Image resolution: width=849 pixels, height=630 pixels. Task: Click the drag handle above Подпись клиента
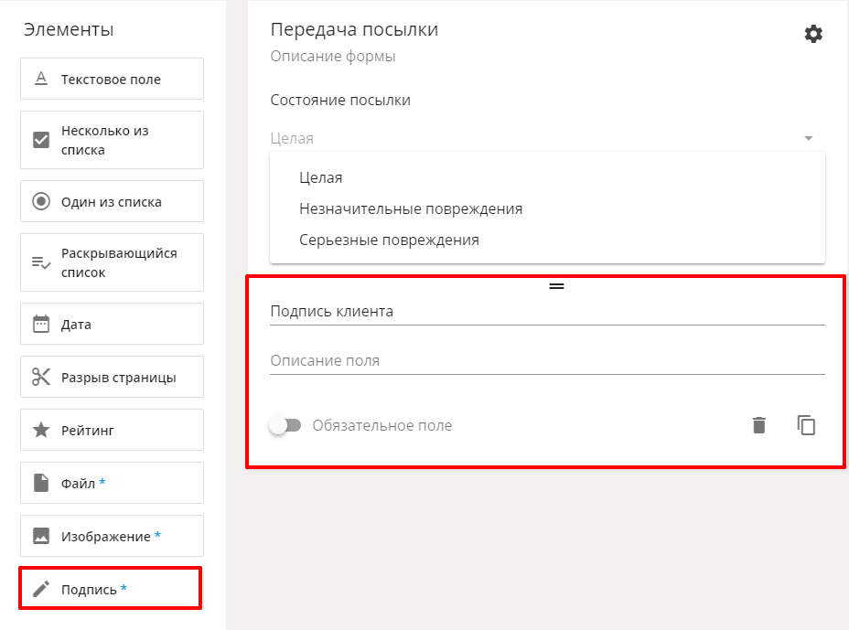click(556, 286)
